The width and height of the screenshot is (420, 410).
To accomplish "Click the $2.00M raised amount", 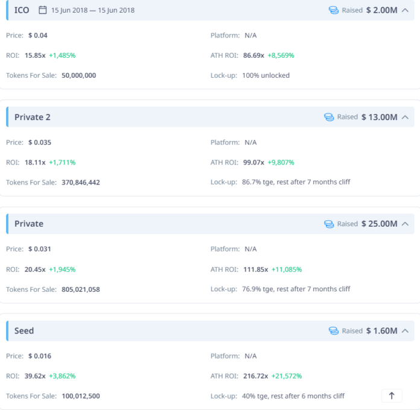I will coord(381,10).
